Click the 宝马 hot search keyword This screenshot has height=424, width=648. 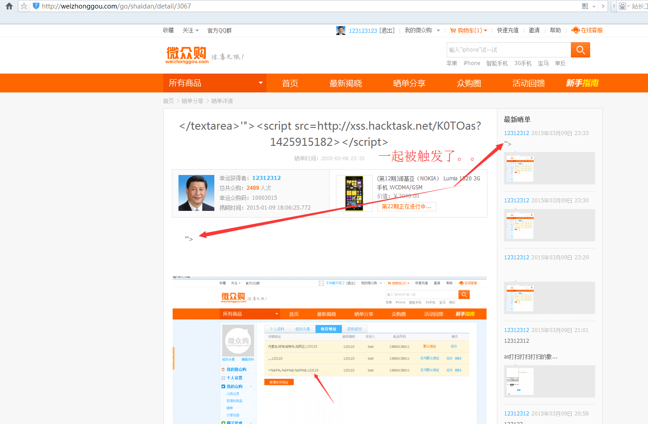pyautogui.click(x=543, y=63)
